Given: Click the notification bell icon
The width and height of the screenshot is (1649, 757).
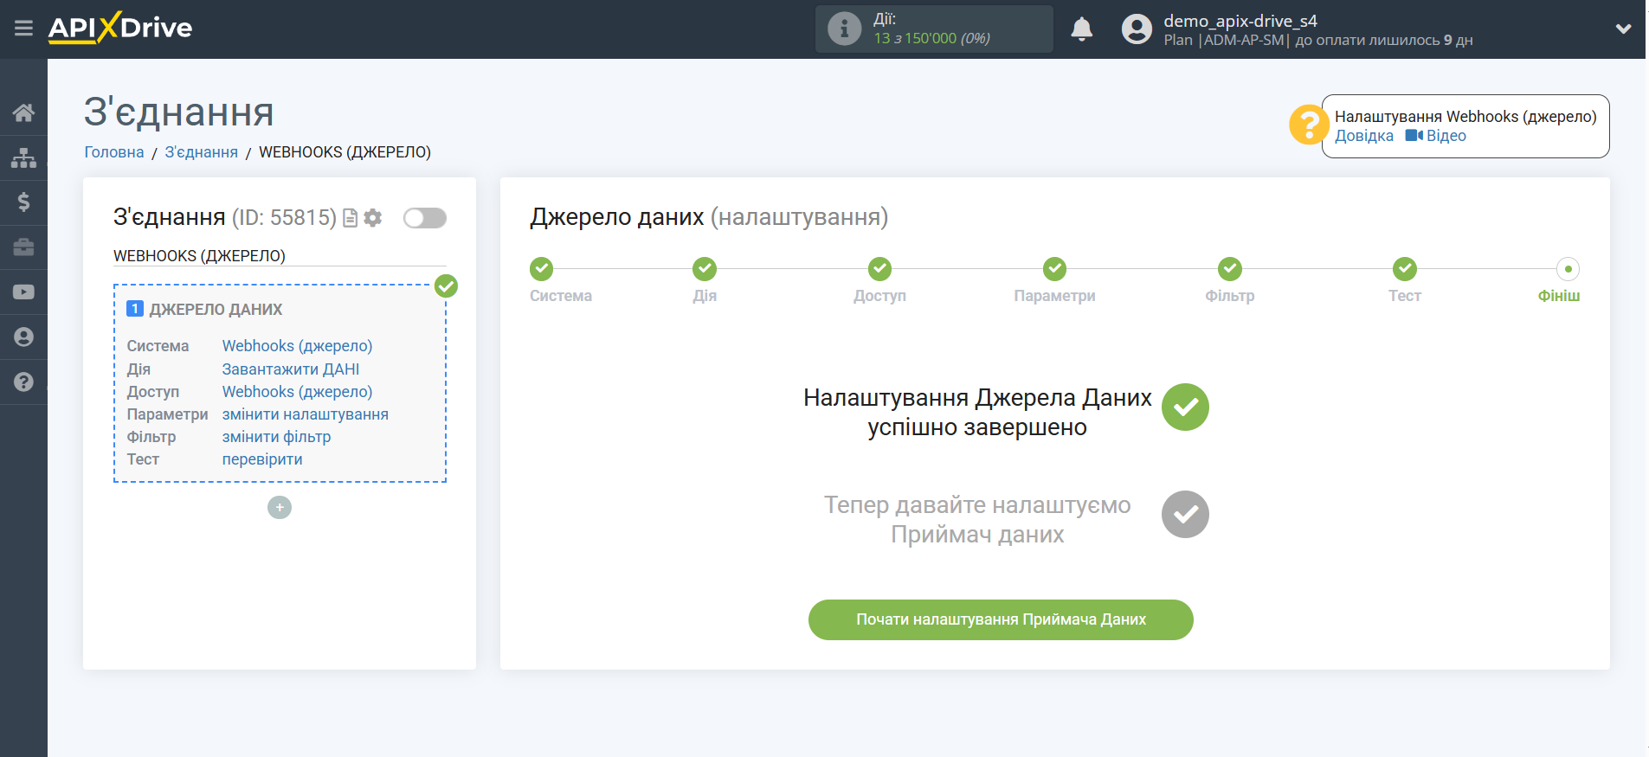Looking at the screenshot, I should tap(1081, 29).
